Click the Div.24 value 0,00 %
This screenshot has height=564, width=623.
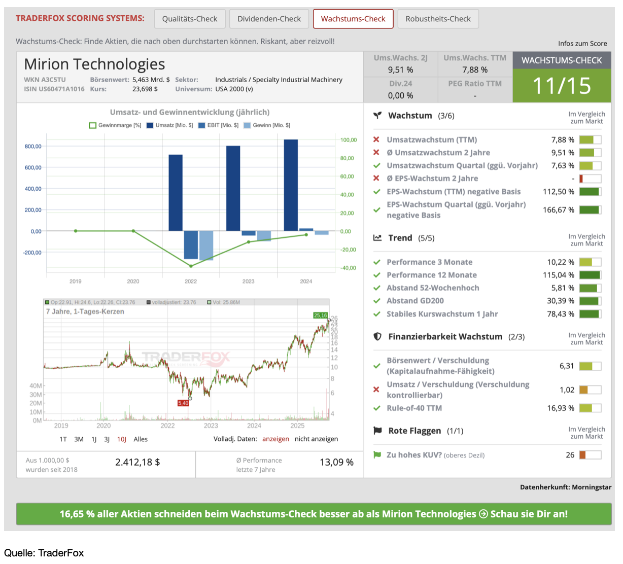point(400,95)
